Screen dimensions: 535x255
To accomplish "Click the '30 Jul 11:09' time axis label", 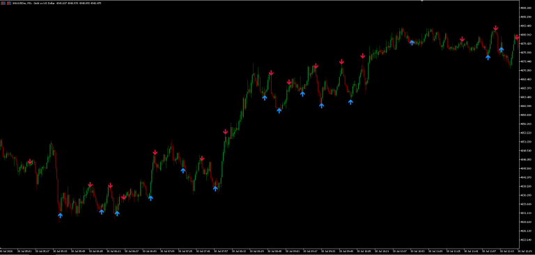I will tap(435, 252).
